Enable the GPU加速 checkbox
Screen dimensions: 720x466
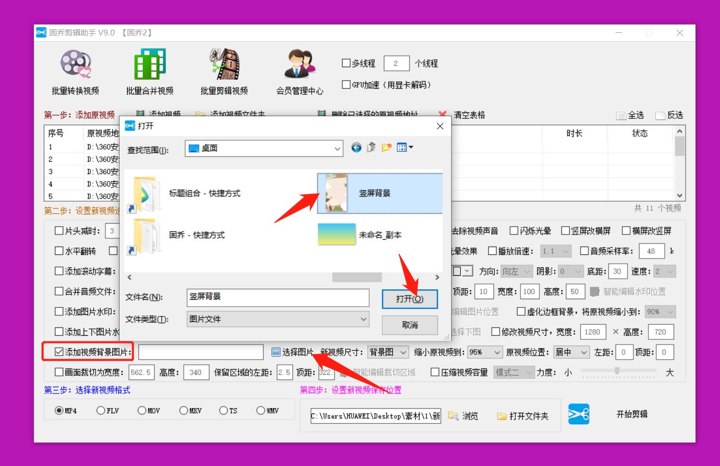tap(346, 84)
